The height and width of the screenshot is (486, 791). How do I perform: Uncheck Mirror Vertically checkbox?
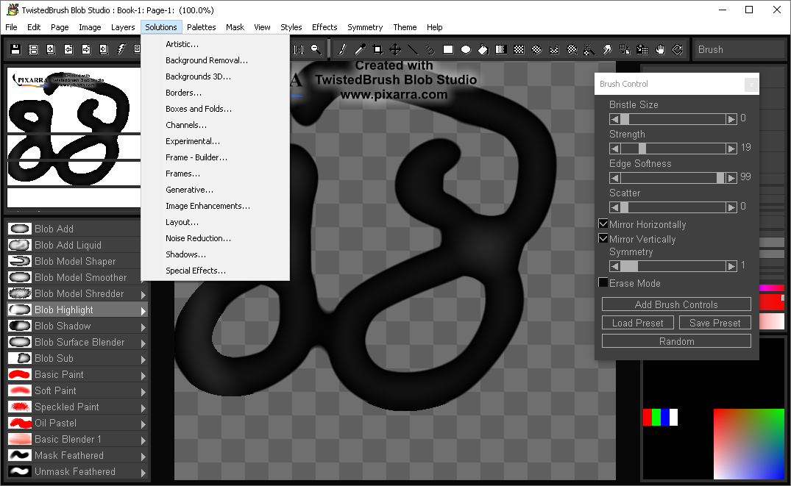coord(603,238)
